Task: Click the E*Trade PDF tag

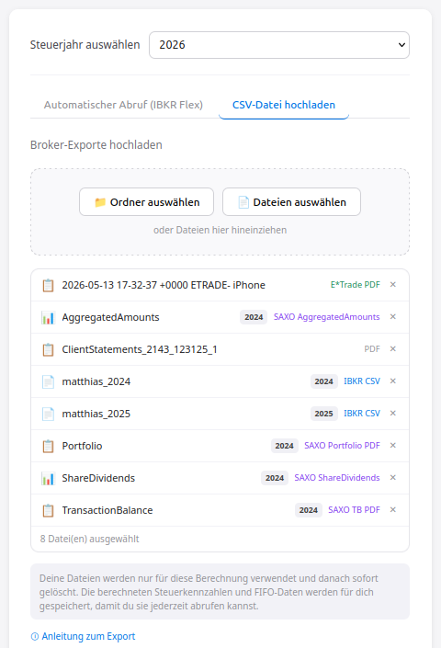Action: point(356,285)
